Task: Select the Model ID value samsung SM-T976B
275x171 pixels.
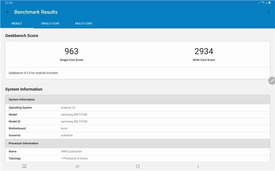Action: (74, 122)
